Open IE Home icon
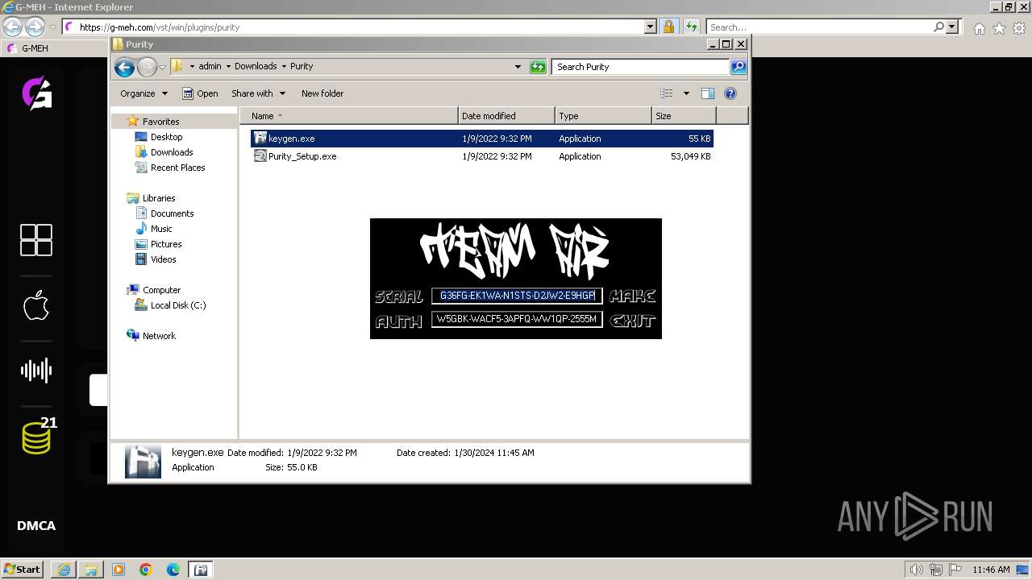1032x580 pixels. click(x=979, y=28)
